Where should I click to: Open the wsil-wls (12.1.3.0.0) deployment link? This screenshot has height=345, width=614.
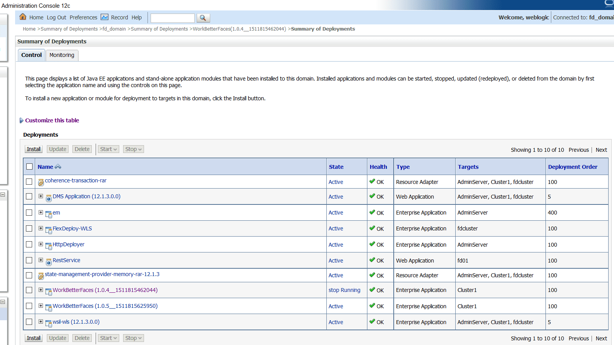tap(76, 322)
